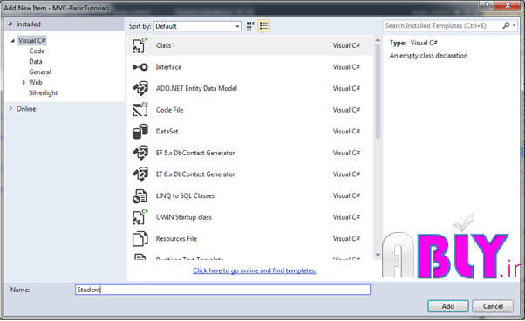Open the Sort by Default dropdown
Image resolution: width=525 pixels, height=321 pixels.
click(x=197, y=26)
